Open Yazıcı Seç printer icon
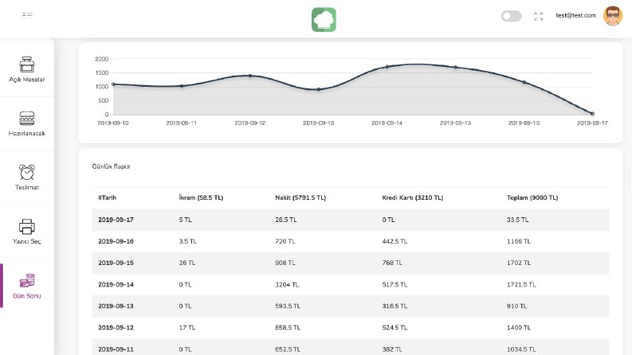Screen dimensions: 632x355 pyautogui.click(x=27, y=226)
